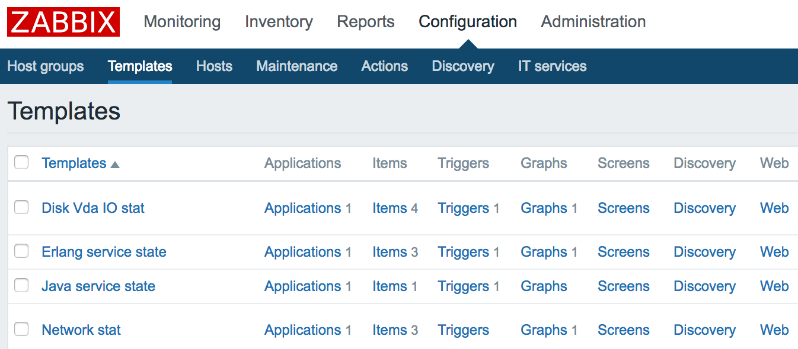Open the Disk Vda IO stat template
The image size is (798, 349).
click(x=93, y=208)
